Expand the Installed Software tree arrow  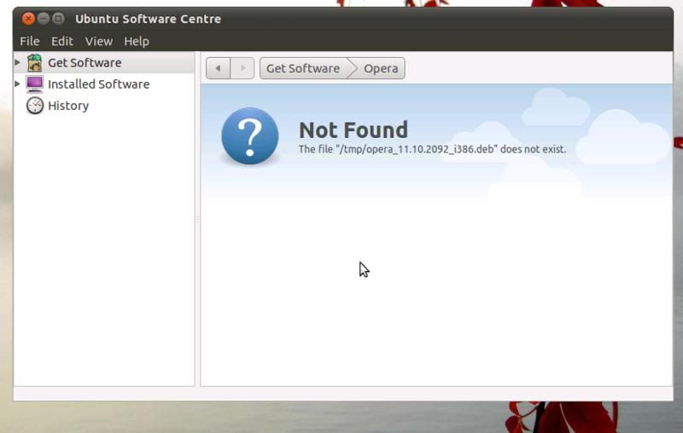[17, 84]
